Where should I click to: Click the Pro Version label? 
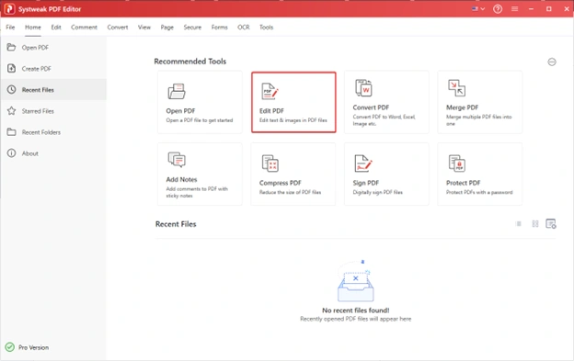34,347
